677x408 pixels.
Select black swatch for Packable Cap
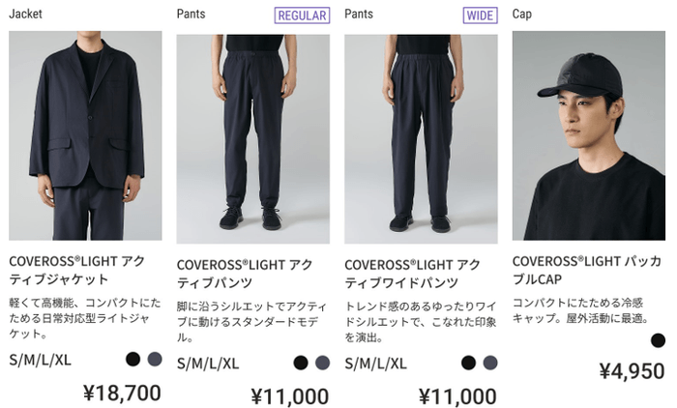[x=658, y=340]
